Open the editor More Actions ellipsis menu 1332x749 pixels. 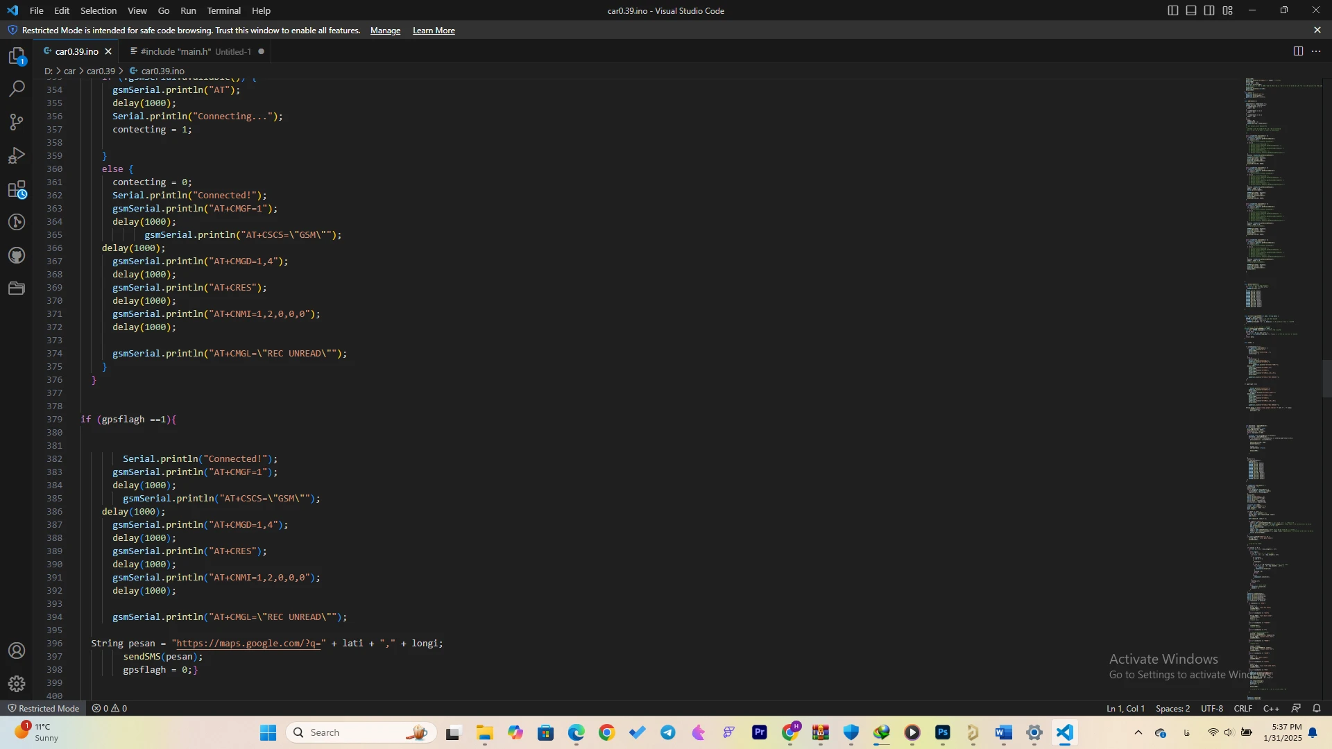1316,51
